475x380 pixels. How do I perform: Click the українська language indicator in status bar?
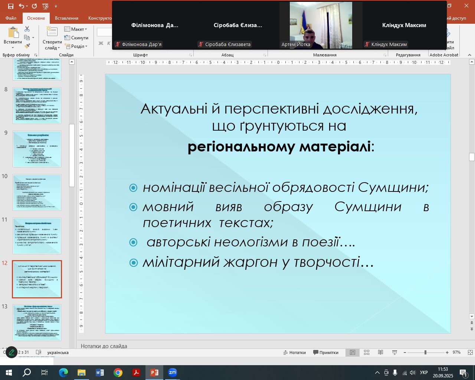click(x=58, y=353)
